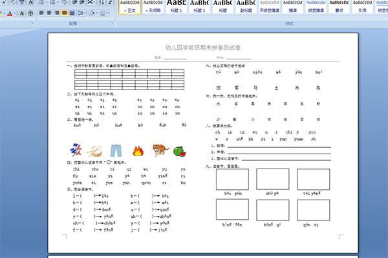Viewport: 388px width, 258px height.
Task: Open the font color dropdown arrow
Action: (x=15, y=13)
